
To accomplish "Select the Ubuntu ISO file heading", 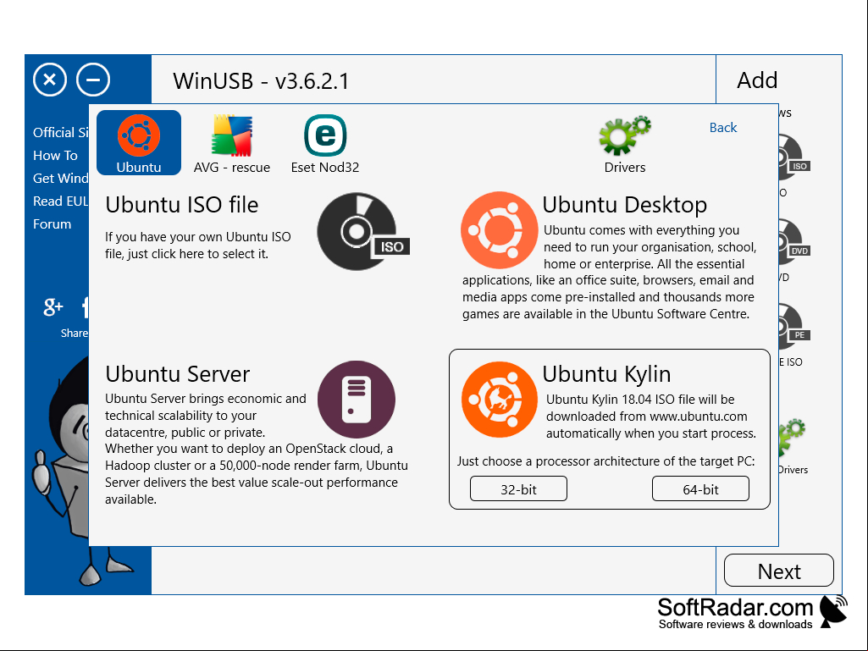I will (x=182, y=205).
